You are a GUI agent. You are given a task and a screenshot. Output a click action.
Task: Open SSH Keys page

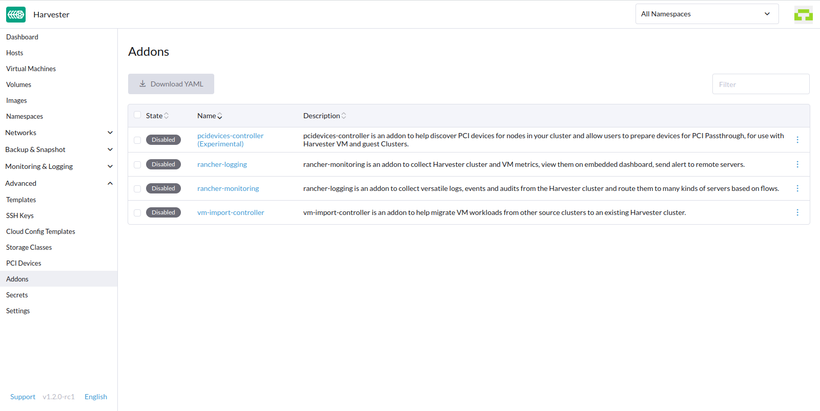point(20,215)
